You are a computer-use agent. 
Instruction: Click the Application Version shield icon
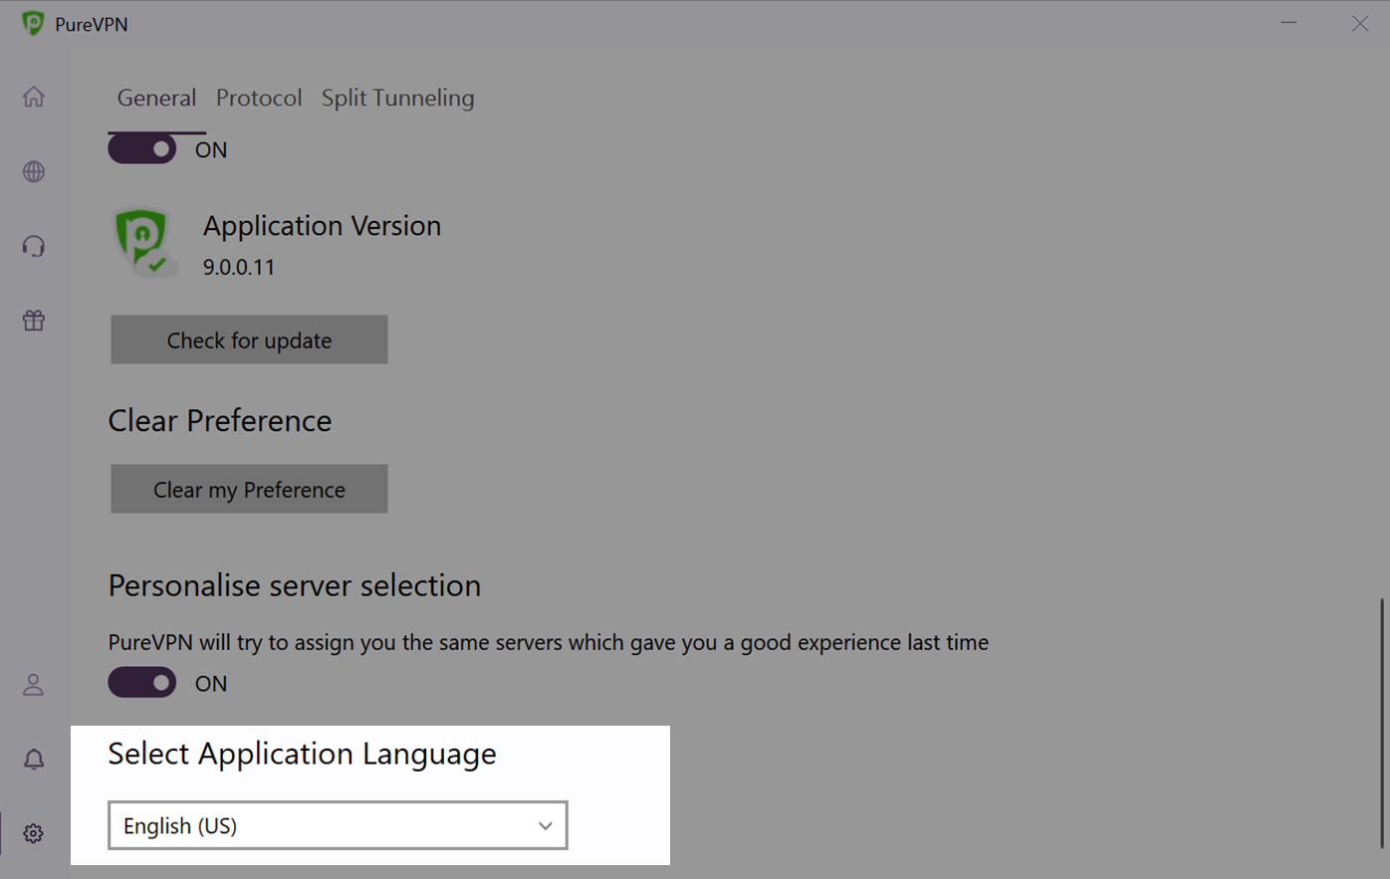[x=143, y=242]
